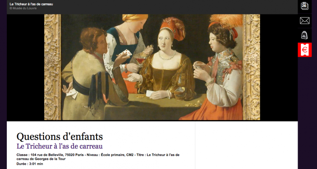
Task: Click the fanned cards in the cheat's raised hand
Action: pyautogui.click(x=126, y=53)
